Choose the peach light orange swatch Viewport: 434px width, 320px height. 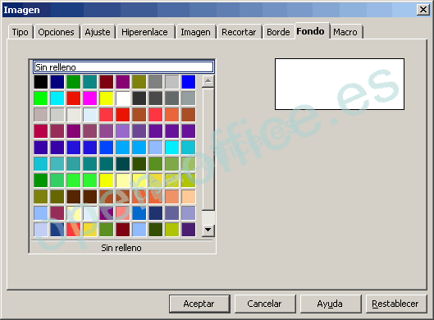tap(189, 197)
